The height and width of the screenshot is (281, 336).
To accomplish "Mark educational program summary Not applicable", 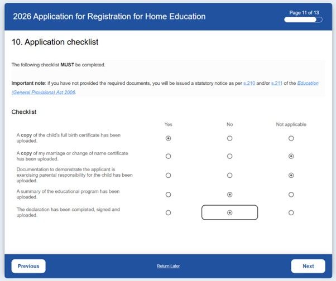I will tap(291, 194).
